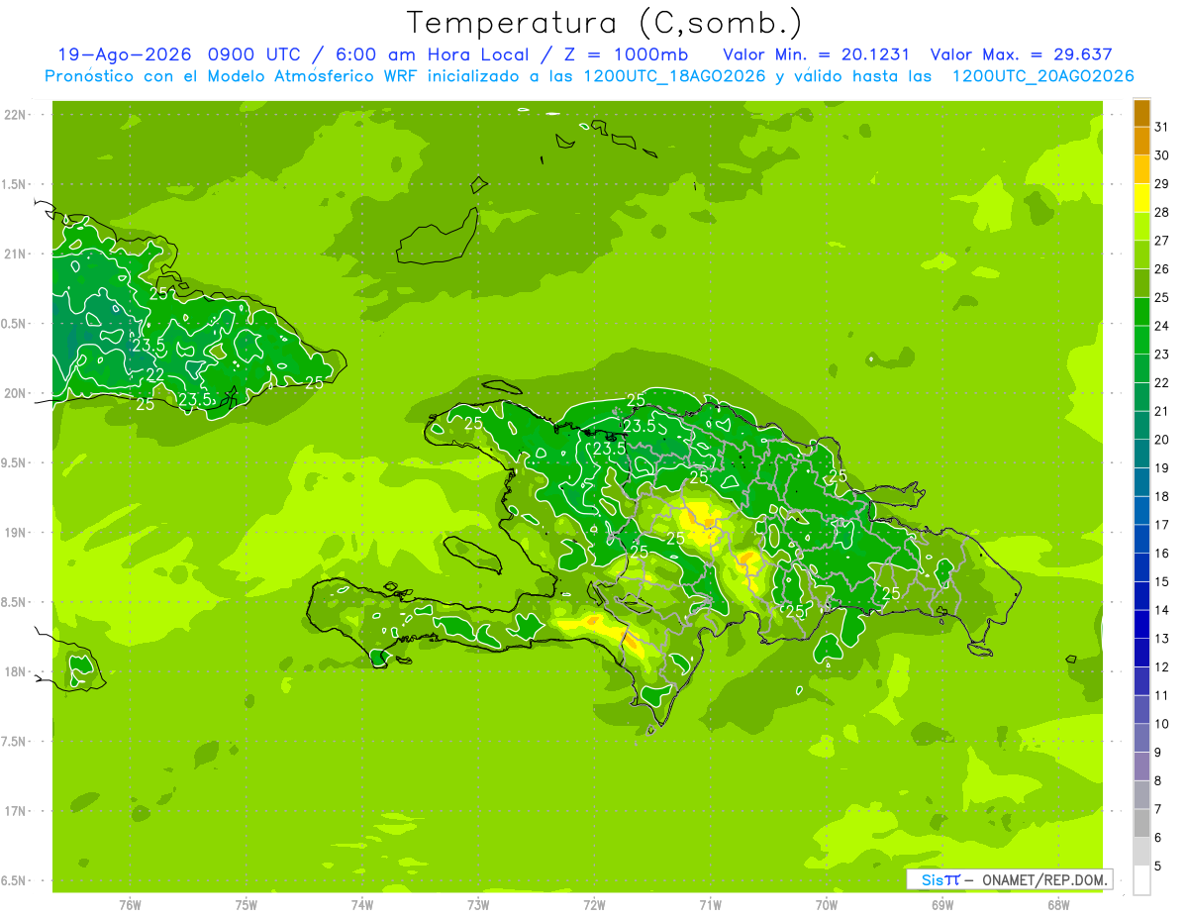Click the longitude axis label 71W

(x=710, y=904)
